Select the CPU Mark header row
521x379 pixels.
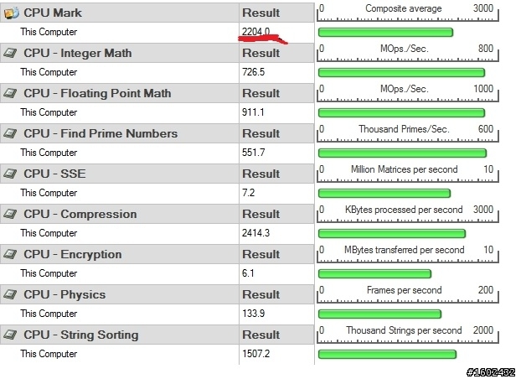[157, 13]
